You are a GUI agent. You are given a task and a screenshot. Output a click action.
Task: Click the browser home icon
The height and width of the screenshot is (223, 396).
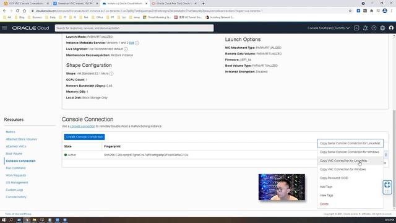pos(24,11)
